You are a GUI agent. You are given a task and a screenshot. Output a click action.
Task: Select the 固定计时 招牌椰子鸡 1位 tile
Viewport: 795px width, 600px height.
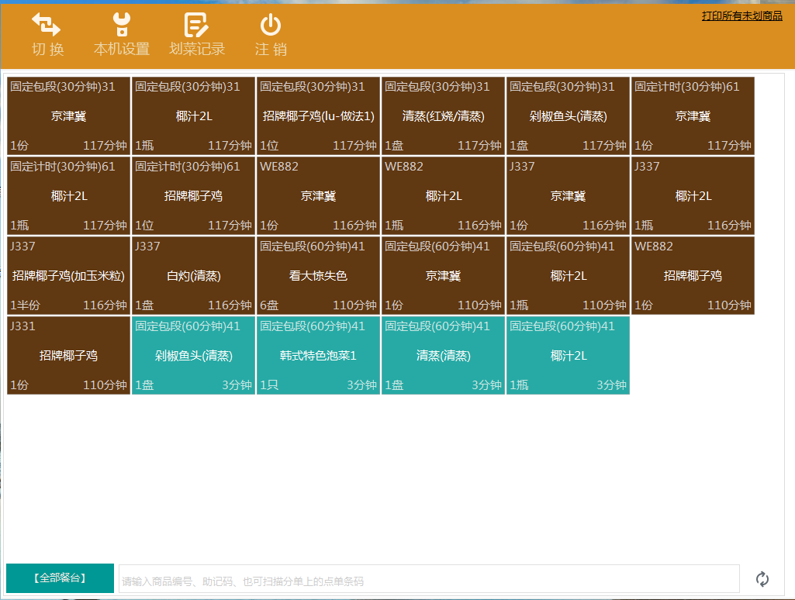(x=193, y=196)
